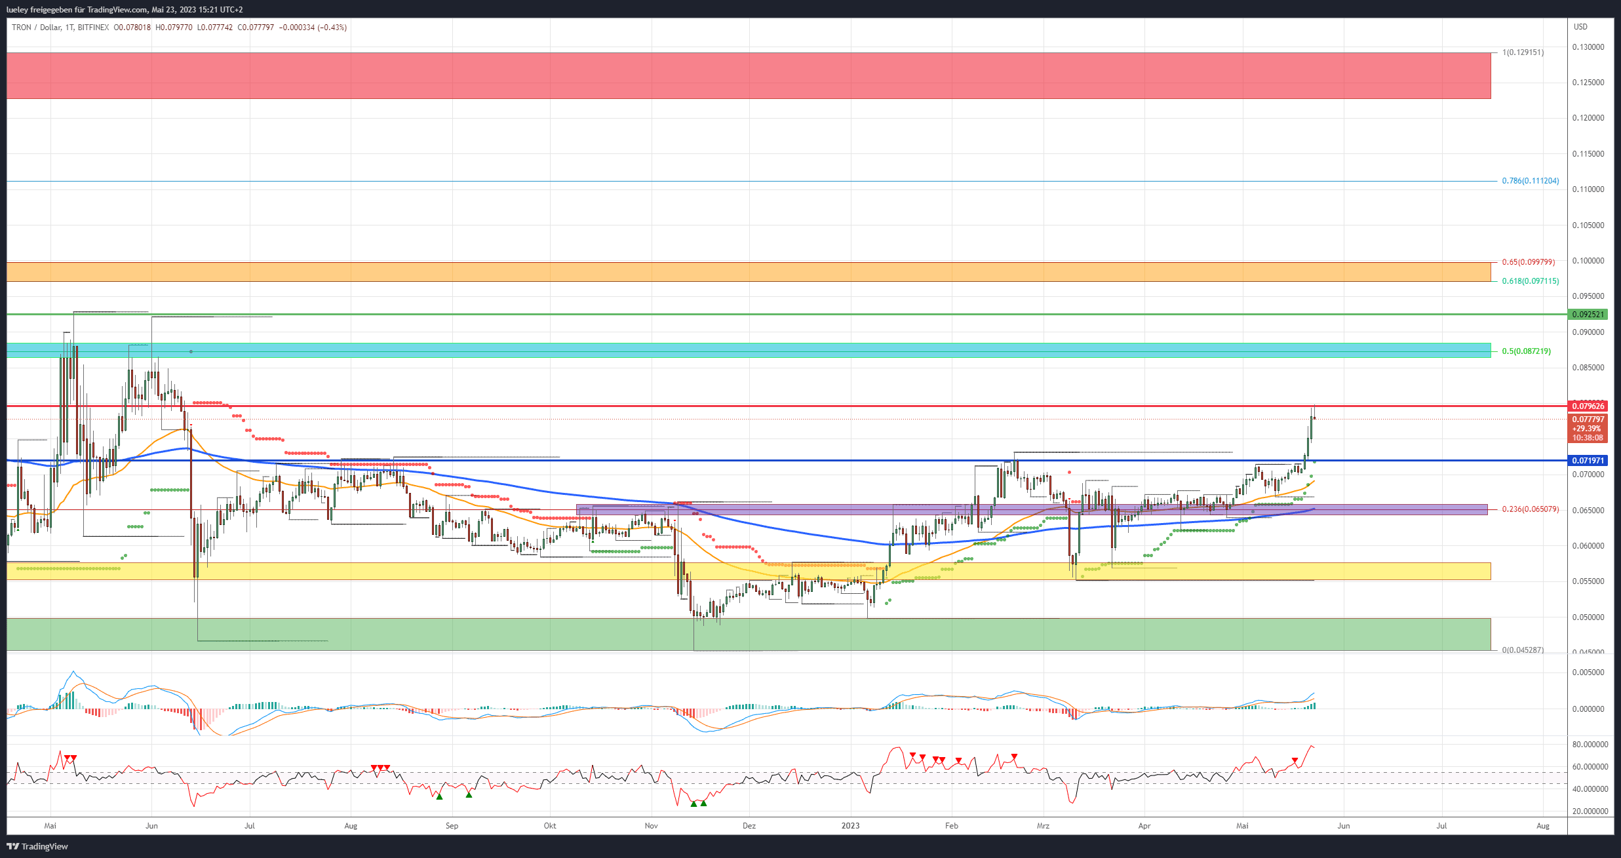Click Fibonacci label 0(0.045287)
The height and width of the screenshot is (858, 1621).
[x=1523, y=650]
